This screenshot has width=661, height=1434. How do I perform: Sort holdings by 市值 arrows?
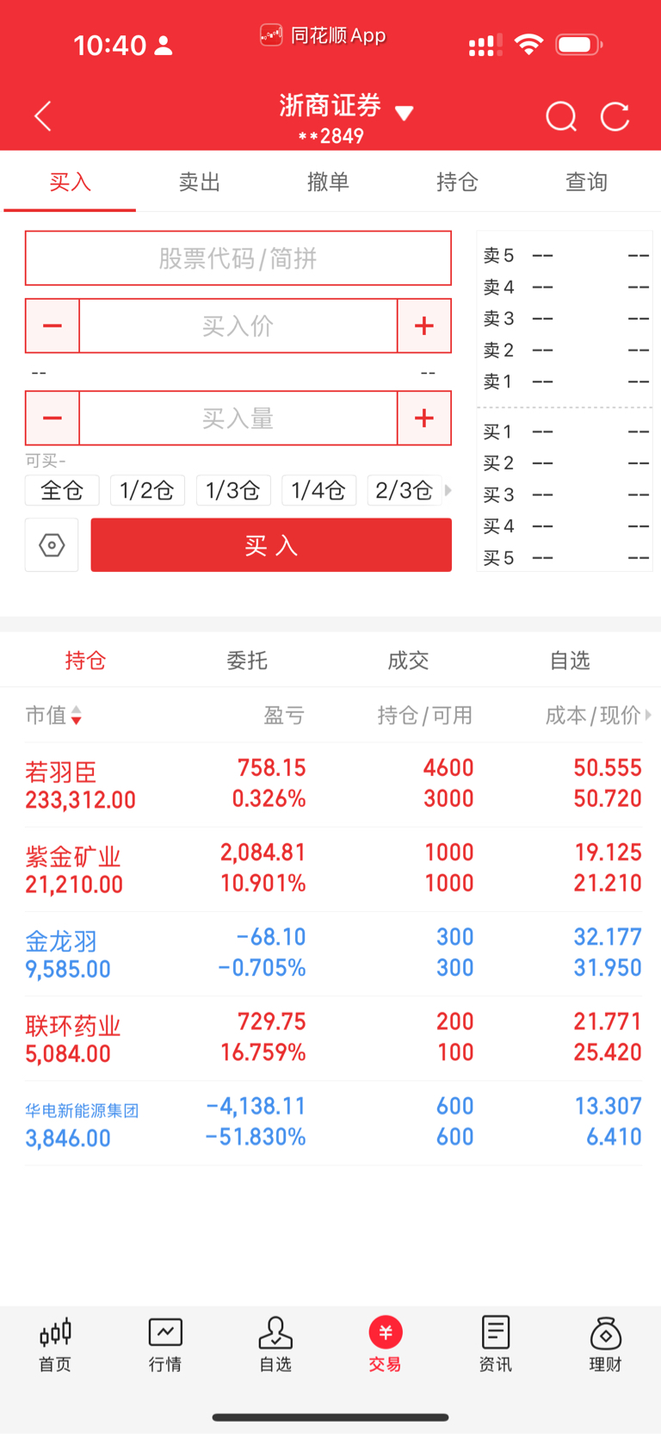(77, 716)
